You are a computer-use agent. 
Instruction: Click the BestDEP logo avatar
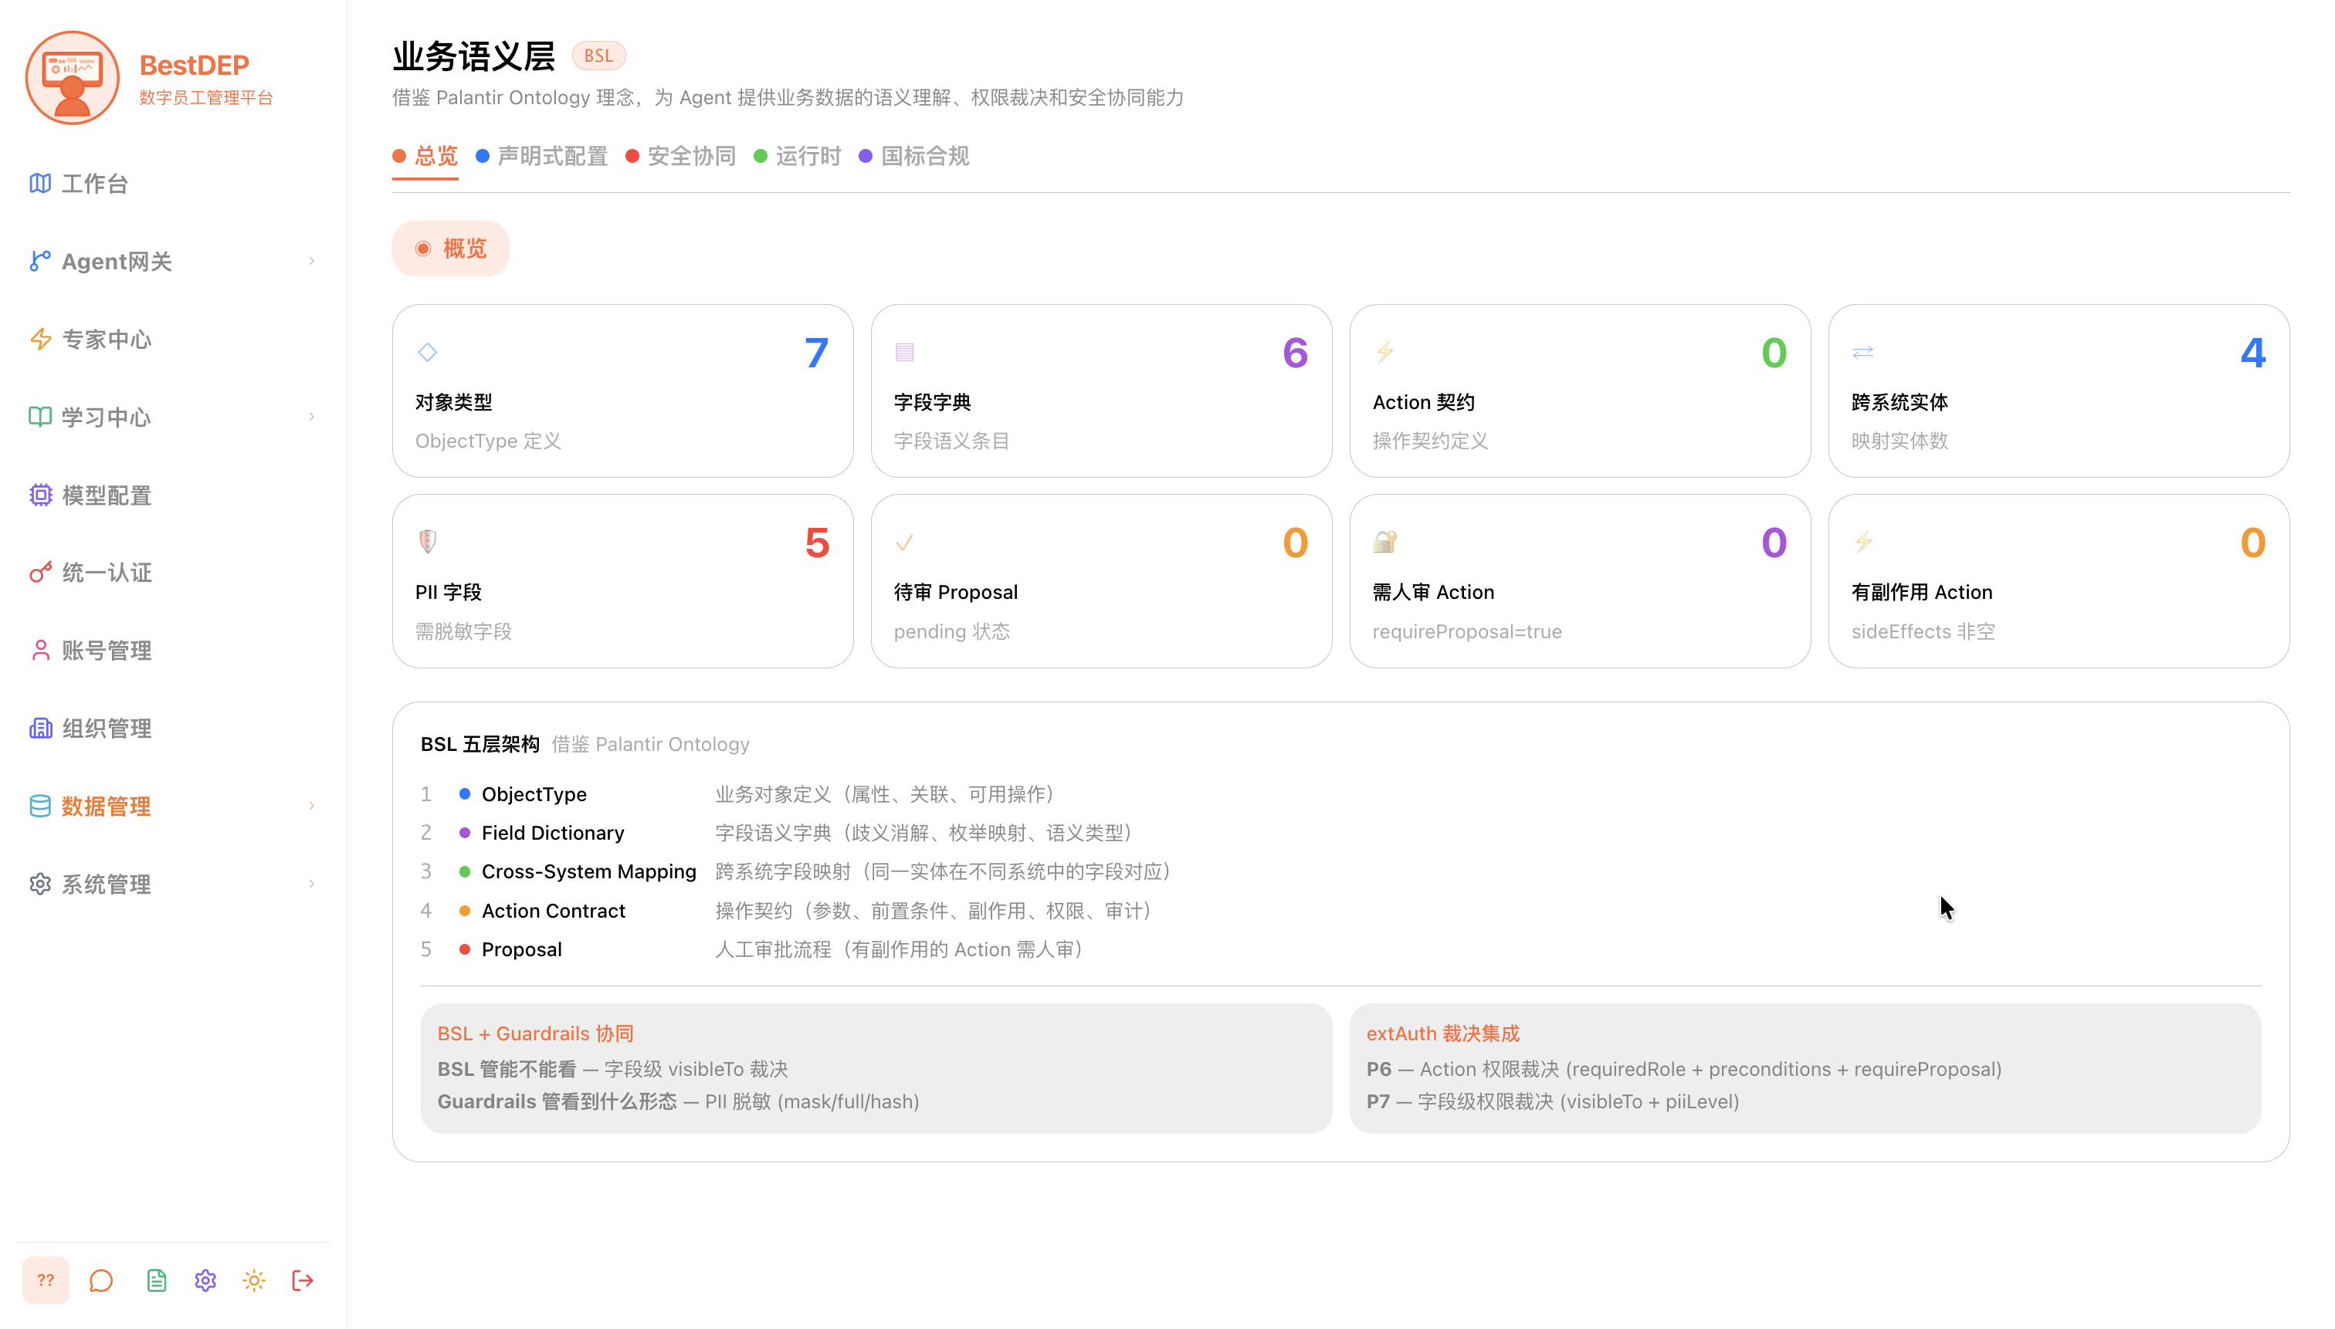(x=72, y=78)
